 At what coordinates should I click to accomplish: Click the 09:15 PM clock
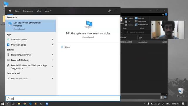pyautogui.click(x=175, y=104)
